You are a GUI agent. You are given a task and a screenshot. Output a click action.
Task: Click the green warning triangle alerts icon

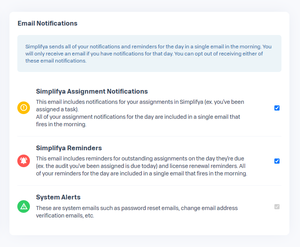[24, 206]
